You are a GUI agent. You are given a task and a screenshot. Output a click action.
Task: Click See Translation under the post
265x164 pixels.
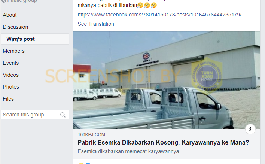96,24
